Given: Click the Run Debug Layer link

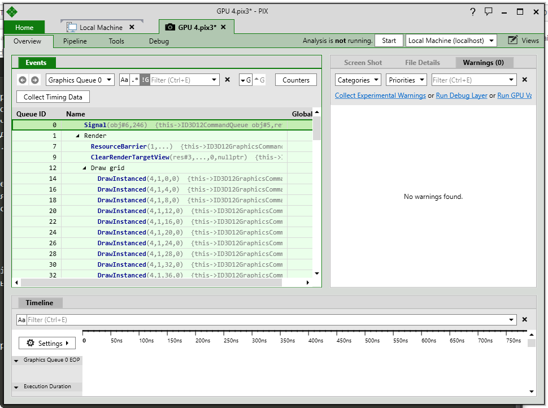Looking at the screenshot, I should (462, 96).
